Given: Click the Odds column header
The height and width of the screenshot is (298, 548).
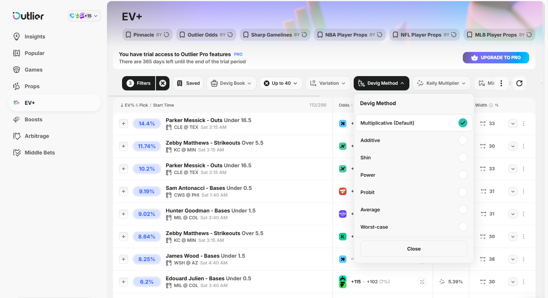Looking at the screenshot, I should click(344, 105).
